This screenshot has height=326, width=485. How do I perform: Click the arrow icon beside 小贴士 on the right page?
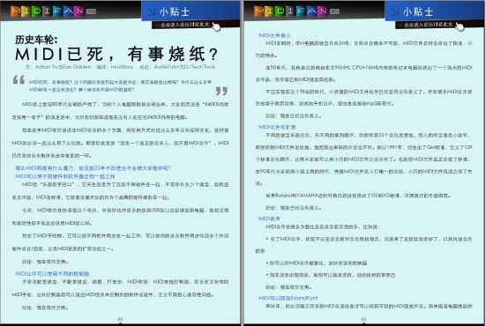click(395, 12)
